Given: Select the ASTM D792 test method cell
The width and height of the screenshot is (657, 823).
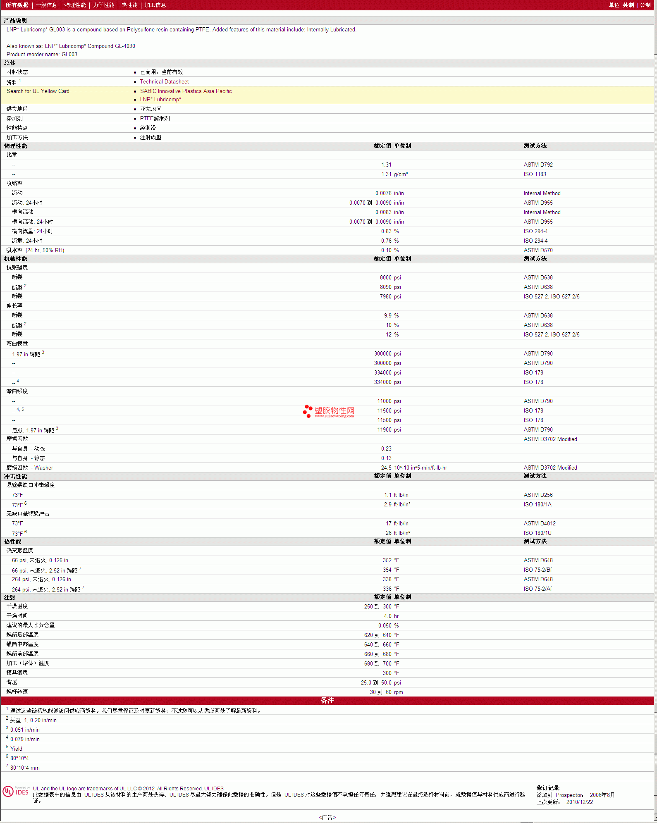Looking at the screenshot, I should (538, 165).
